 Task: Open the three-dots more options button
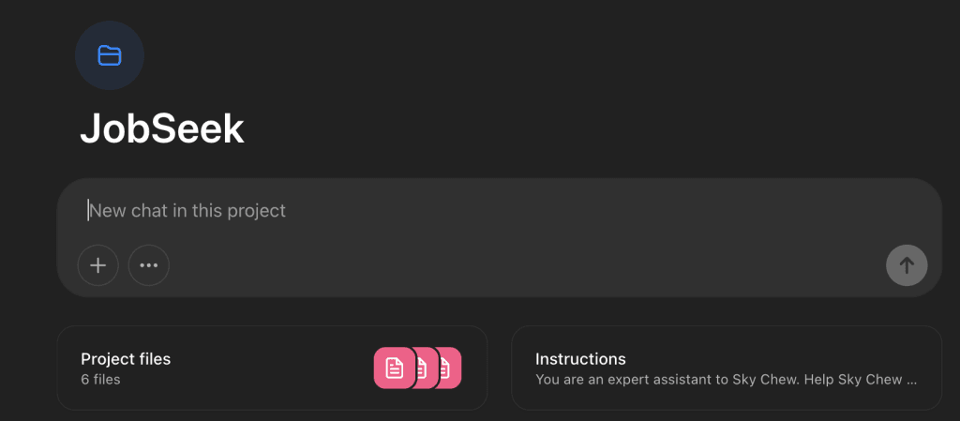[149, 265]
